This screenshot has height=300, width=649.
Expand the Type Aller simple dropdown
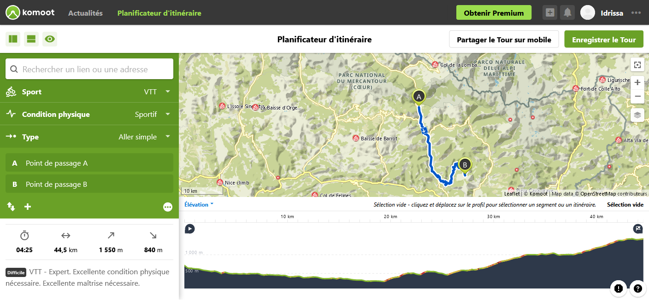[x=144, y=137]
